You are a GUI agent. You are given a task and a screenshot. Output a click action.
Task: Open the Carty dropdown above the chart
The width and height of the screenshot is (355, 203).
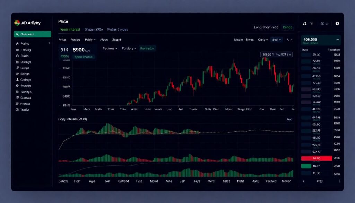click(263, 40)
